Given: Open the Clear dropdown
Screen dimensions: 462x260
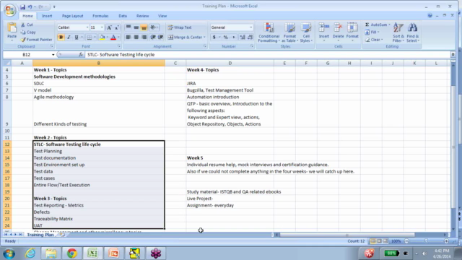Looking at the screenshot, I should point(374,40).
